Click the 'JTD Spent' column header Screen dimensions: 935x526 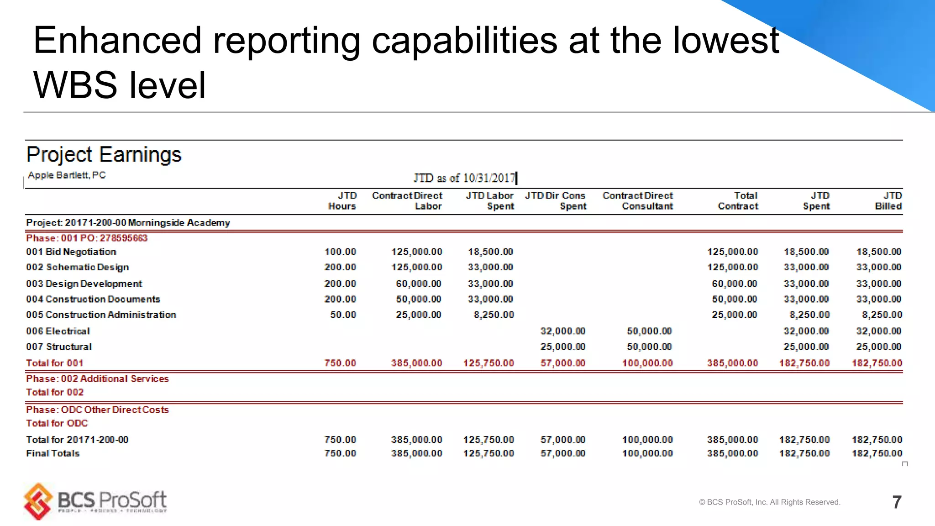tap(816, 201)
